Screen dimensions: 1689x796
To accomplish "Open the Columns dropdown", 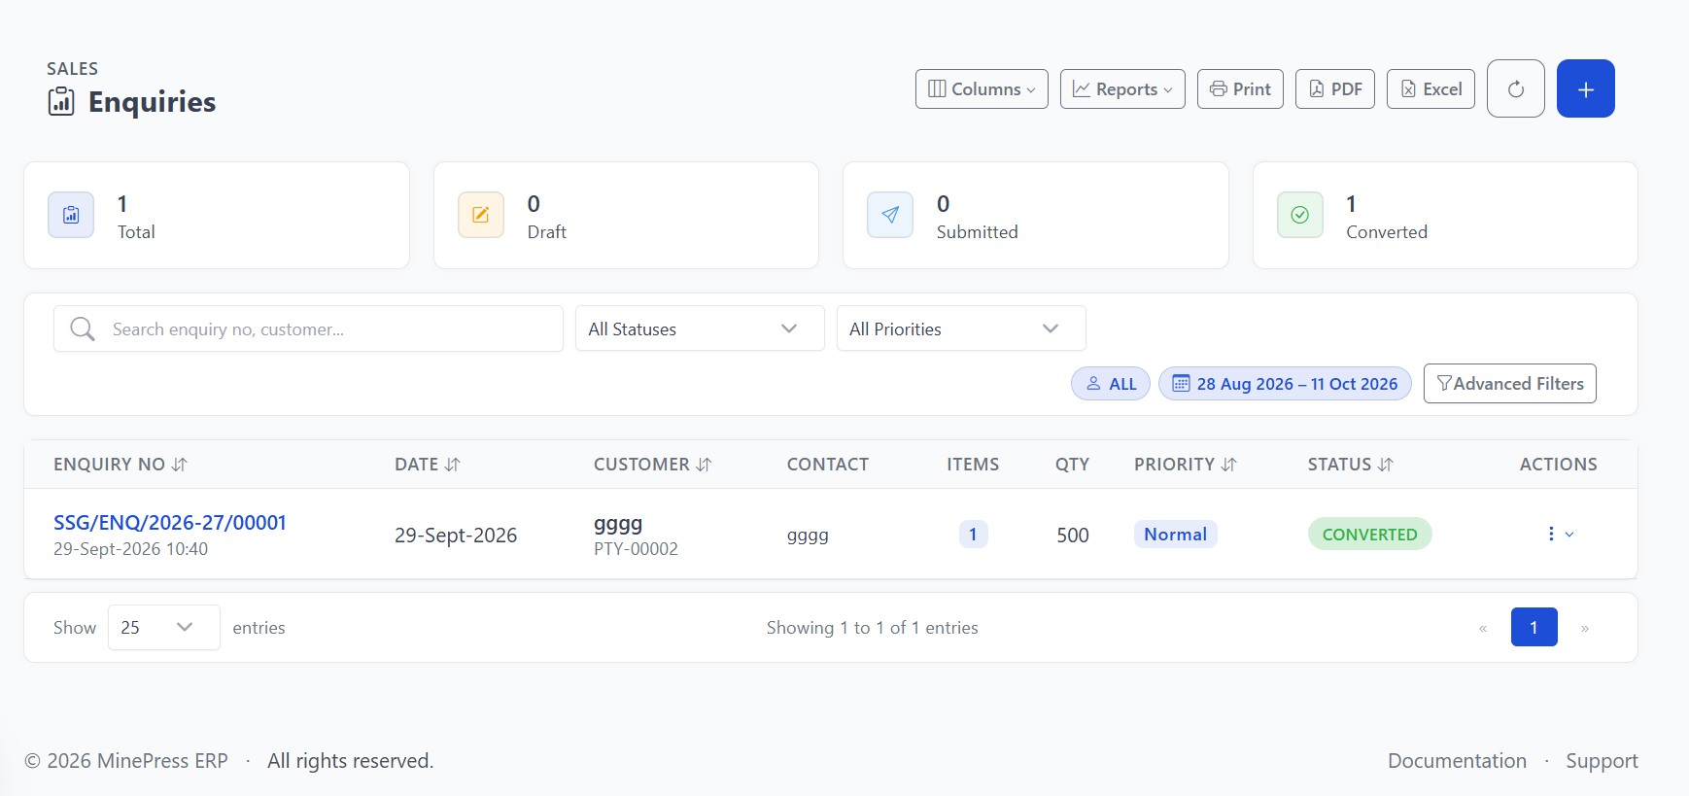I will pos(982,88).
